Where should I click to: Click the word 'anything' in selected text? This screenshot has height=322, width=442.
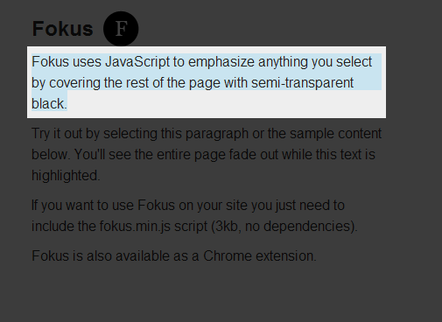(283, 62)
